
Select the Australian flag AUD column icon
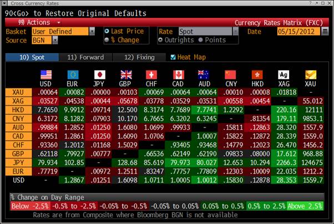(204, 74)
